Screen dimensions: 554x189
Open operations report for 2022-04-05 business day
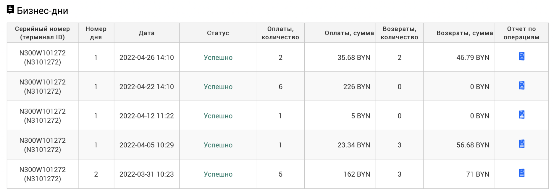pos(521,144)
